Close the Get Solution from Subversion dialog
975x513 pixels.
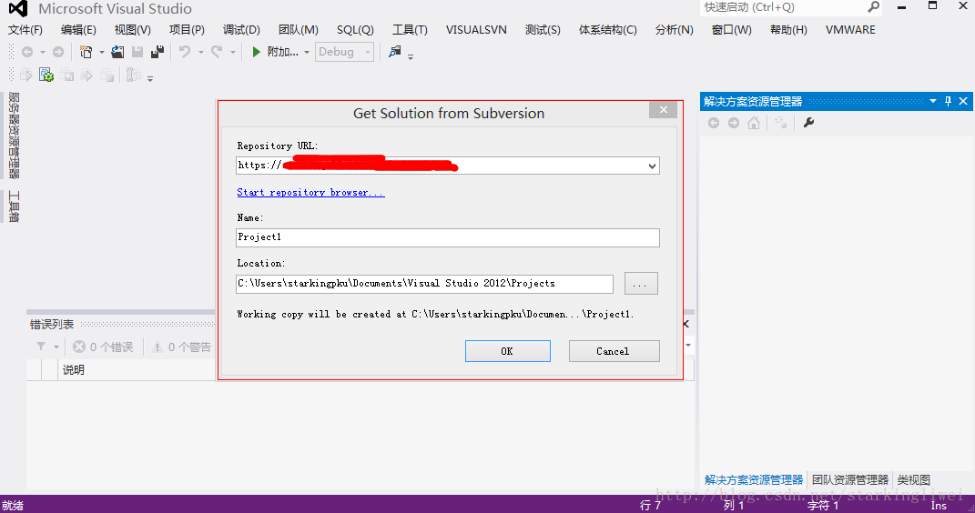664,110
